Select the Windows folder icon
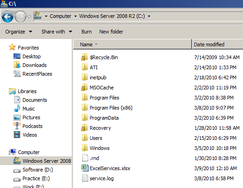Viewport: 243px width, 188px height. [85, 148]
